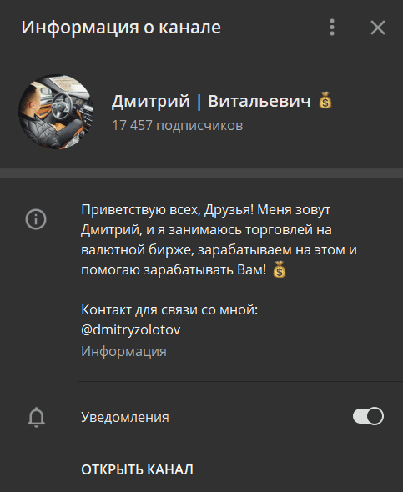Click the Уведомления label text

[x=125, y=417]
